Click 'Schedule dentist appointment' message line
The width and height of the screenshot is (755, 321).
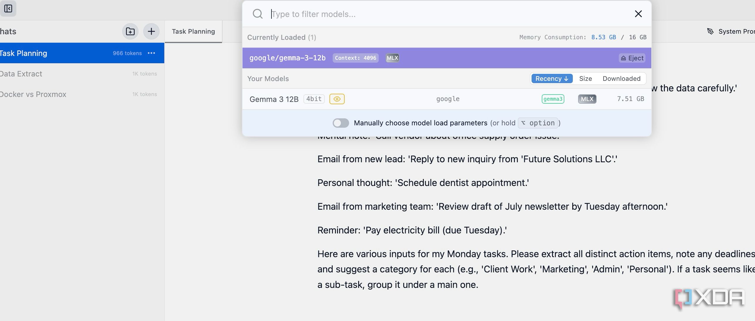423,183
